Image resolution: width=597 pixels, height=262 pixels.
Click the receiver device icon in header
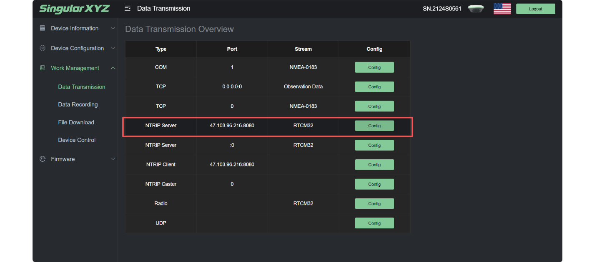[x=476, y=9]
